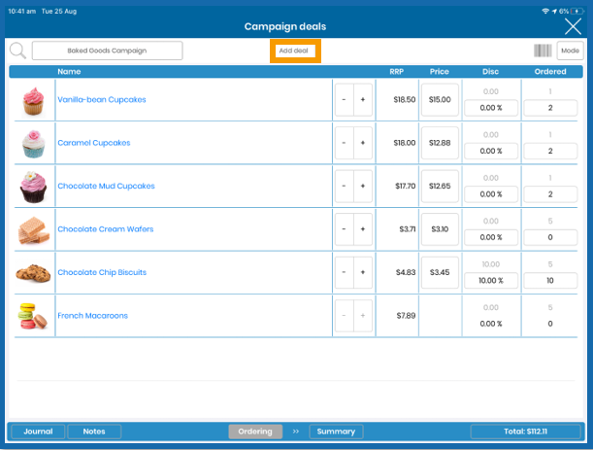
Task: Open the Notes tab
Action: coord(94,432)
